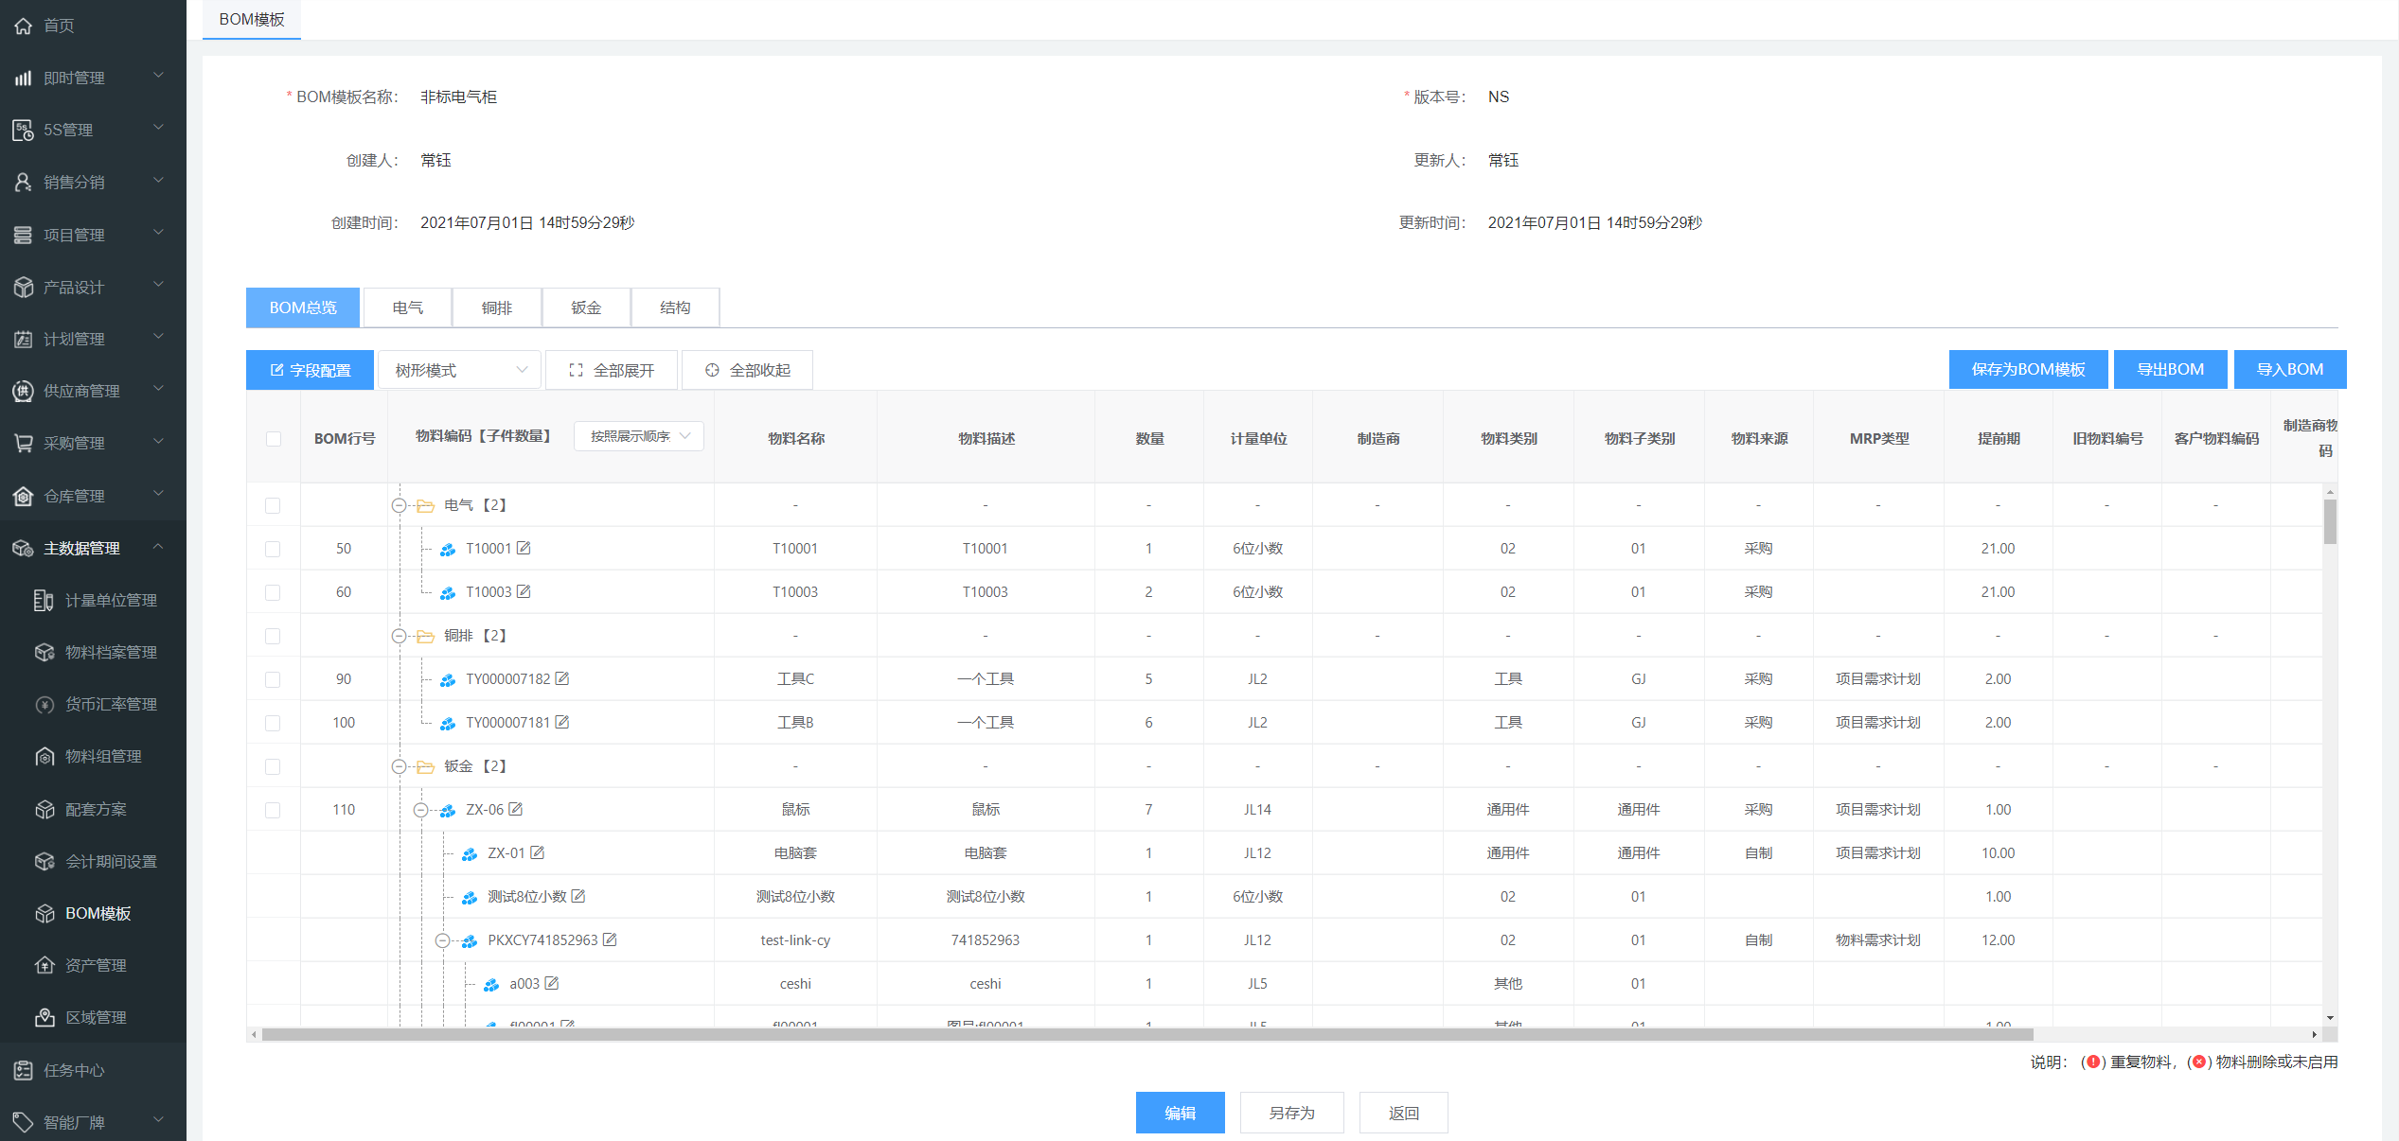Click the BOM模板 cube icon in the sidebar
The width and height of the screenshot is (2399, 1141).
click(x=44, y=913)
